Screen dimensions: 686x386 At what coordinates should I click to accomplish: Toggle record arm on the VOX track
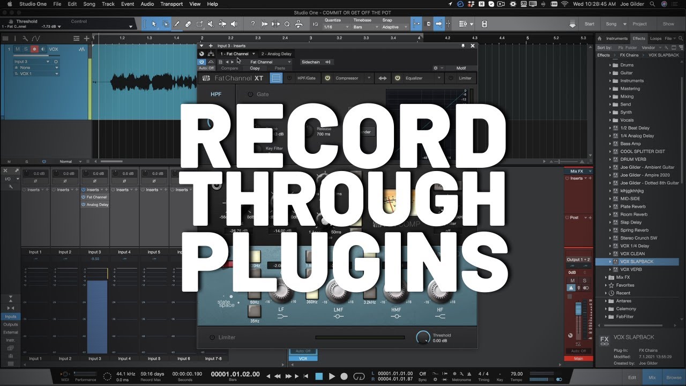35,49
